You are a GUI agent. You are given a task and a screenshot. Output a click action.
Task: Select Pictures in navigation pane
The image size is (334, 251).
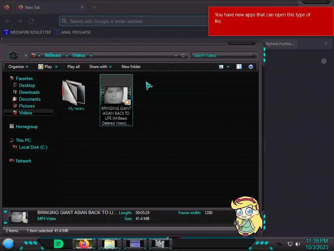pyautogui.click(x=27, y=106)
